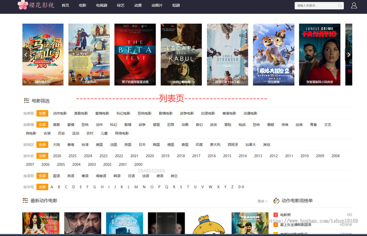Filter by type 纪录电影
367x236 pixels.
[208, 113]
